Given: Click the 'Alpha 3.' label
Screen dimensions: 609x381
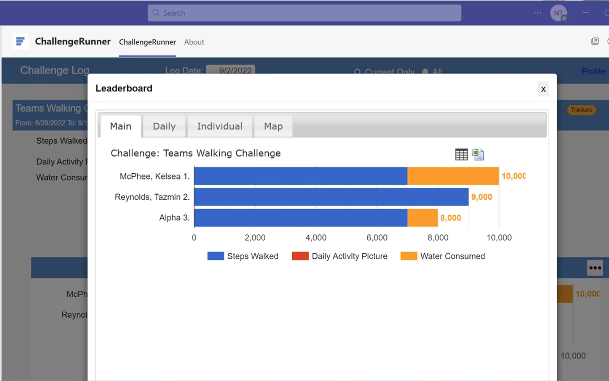Looking at the screenshot, I should (174, 218).
